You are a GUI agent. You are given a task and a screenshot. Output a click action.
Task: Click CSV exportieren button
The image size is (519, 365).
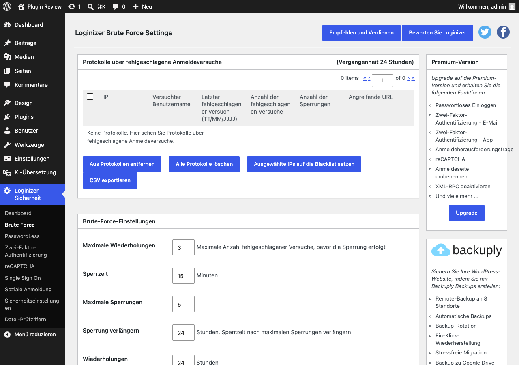[x=110, y=180]
